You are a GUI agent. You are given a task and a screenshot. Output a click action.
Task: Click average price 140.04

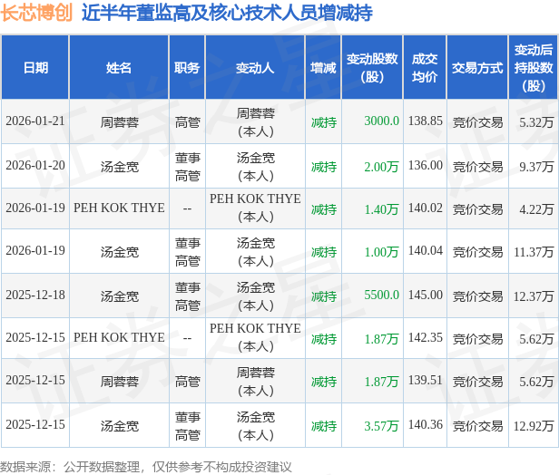click(x=426, y=251)
